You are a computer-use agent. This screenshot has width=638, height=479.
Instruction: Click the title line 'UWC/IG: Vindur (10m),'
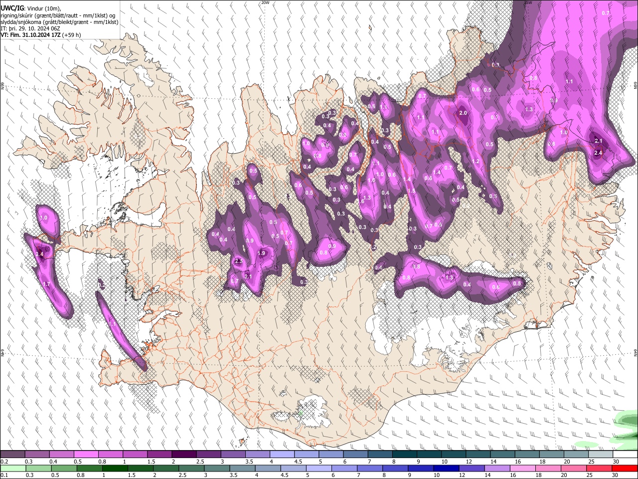[31, 8]
